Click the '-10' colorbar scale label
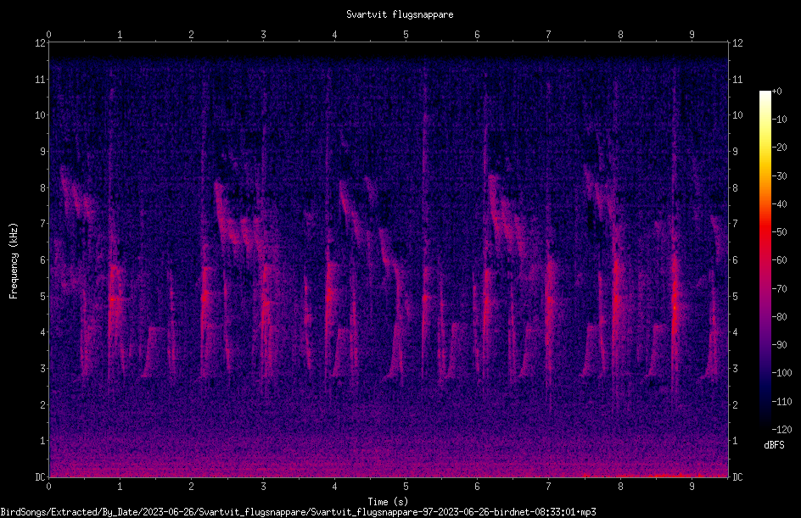This screenshot has width=801, height=518. pyautogui.click(x=779, y=120)
